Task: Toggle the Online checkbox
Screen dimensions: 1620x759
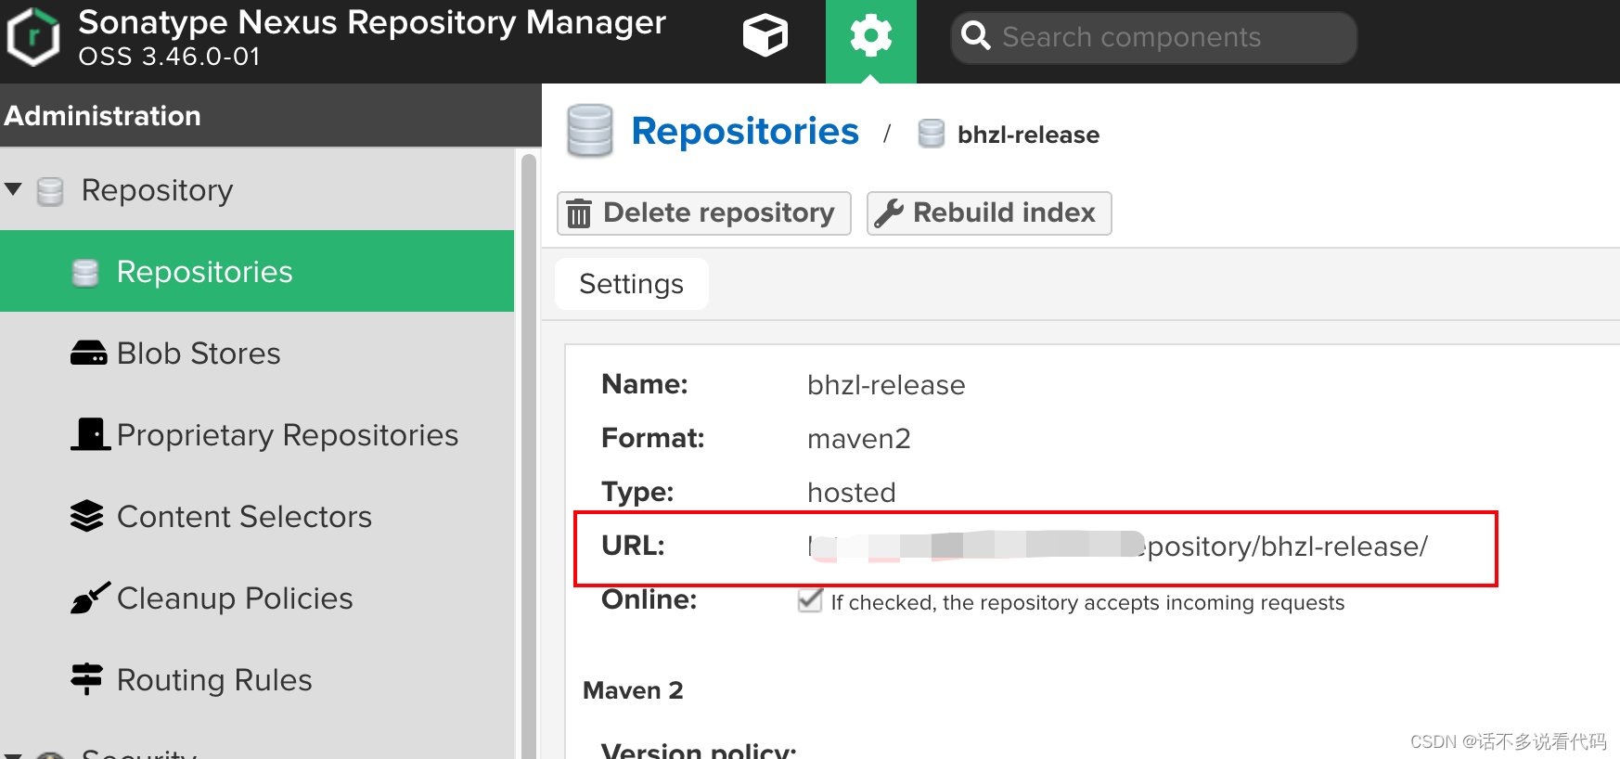Action: coord(810,600)
